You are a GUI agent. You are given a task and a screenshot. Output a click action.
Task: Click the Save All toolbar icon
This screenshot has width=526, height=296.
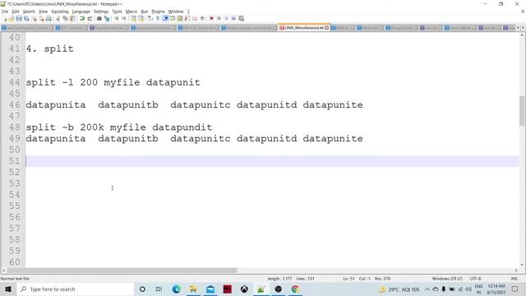[26, 18]
